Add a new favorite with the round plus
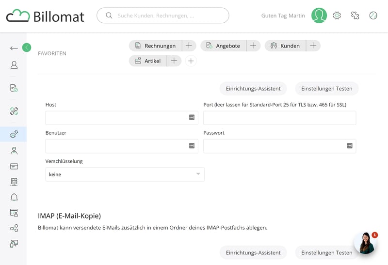388x265 pixels. (191, 61)
